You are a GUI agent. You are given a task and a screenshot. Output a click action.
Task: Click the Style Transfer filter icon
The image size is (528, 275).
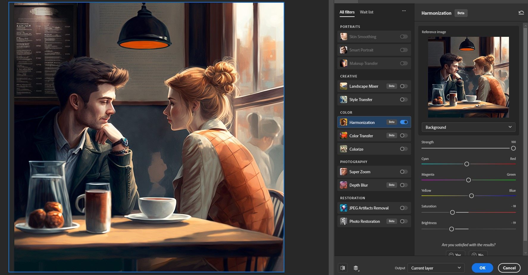[x=344, y=99]
